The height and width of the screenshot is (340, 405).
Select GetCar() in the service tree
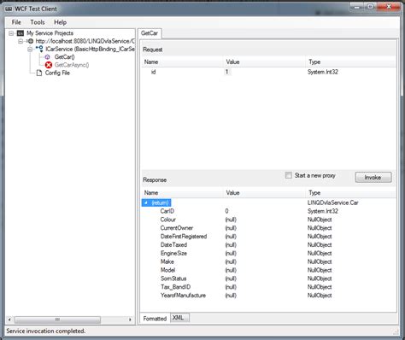tap(65, 57)
